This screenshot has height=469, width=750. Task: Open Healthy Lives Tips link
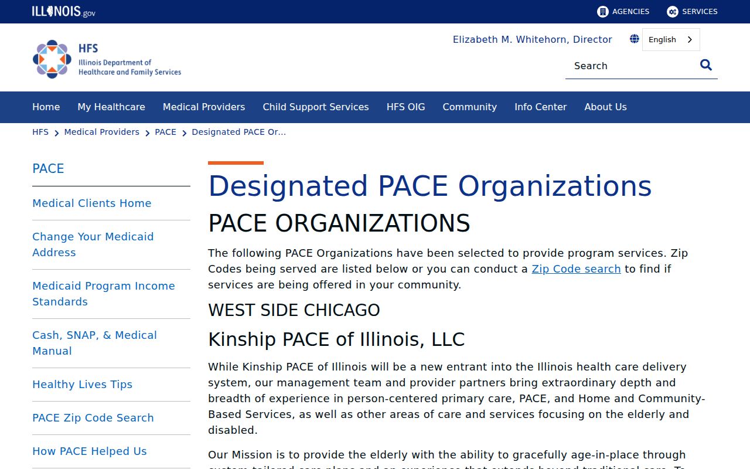[83, 385]
